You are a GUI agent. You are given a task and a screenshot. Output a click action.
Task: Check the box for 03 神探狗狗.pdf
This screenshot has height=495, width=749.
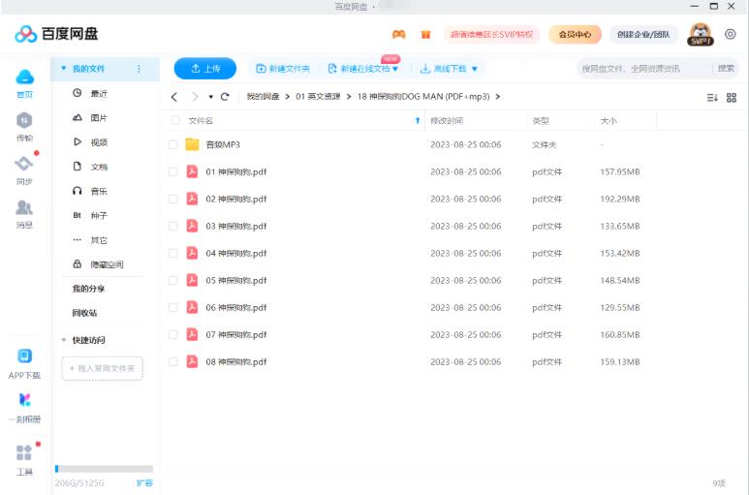coord(173,226)
